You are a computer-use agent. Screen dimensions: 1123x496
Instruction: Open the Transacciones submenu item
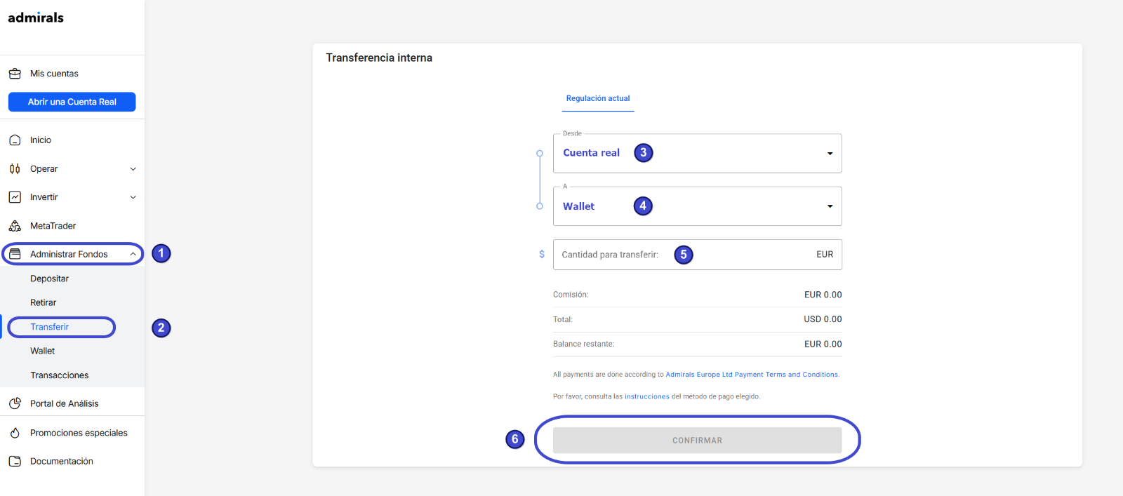pos(59,375)
